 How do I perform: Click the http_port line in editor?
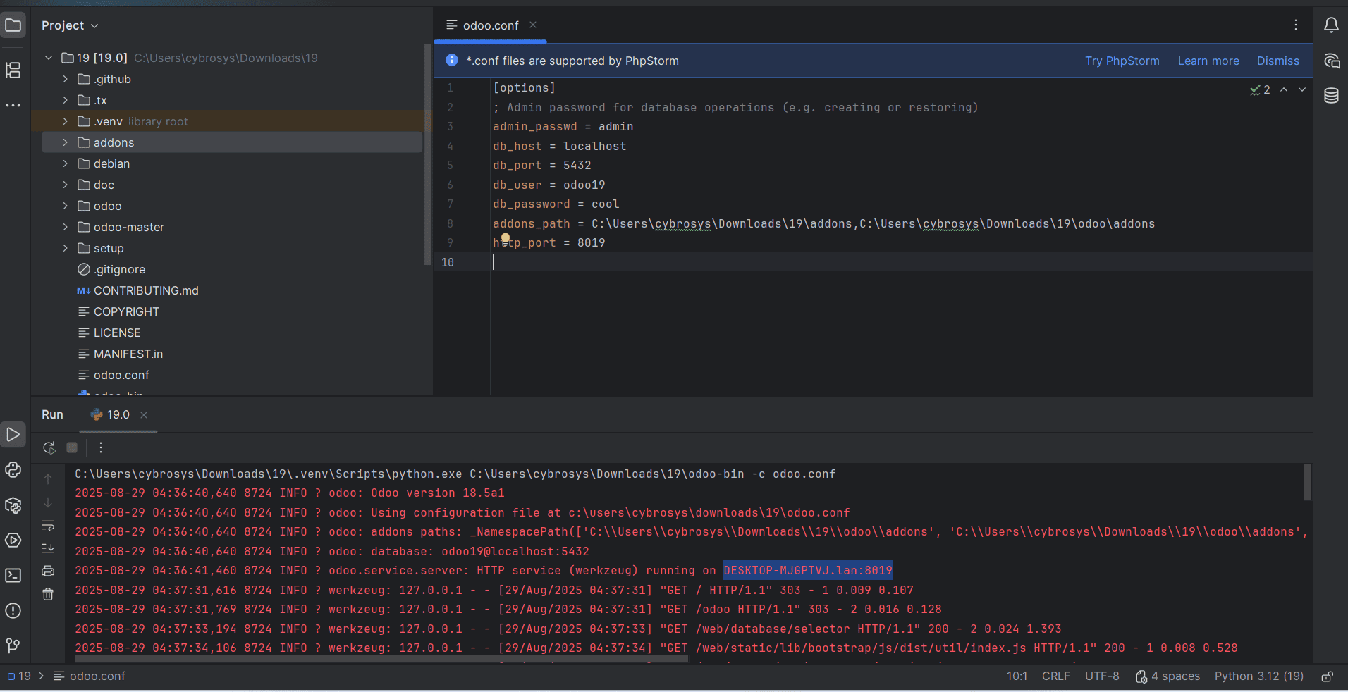point(549,242)
